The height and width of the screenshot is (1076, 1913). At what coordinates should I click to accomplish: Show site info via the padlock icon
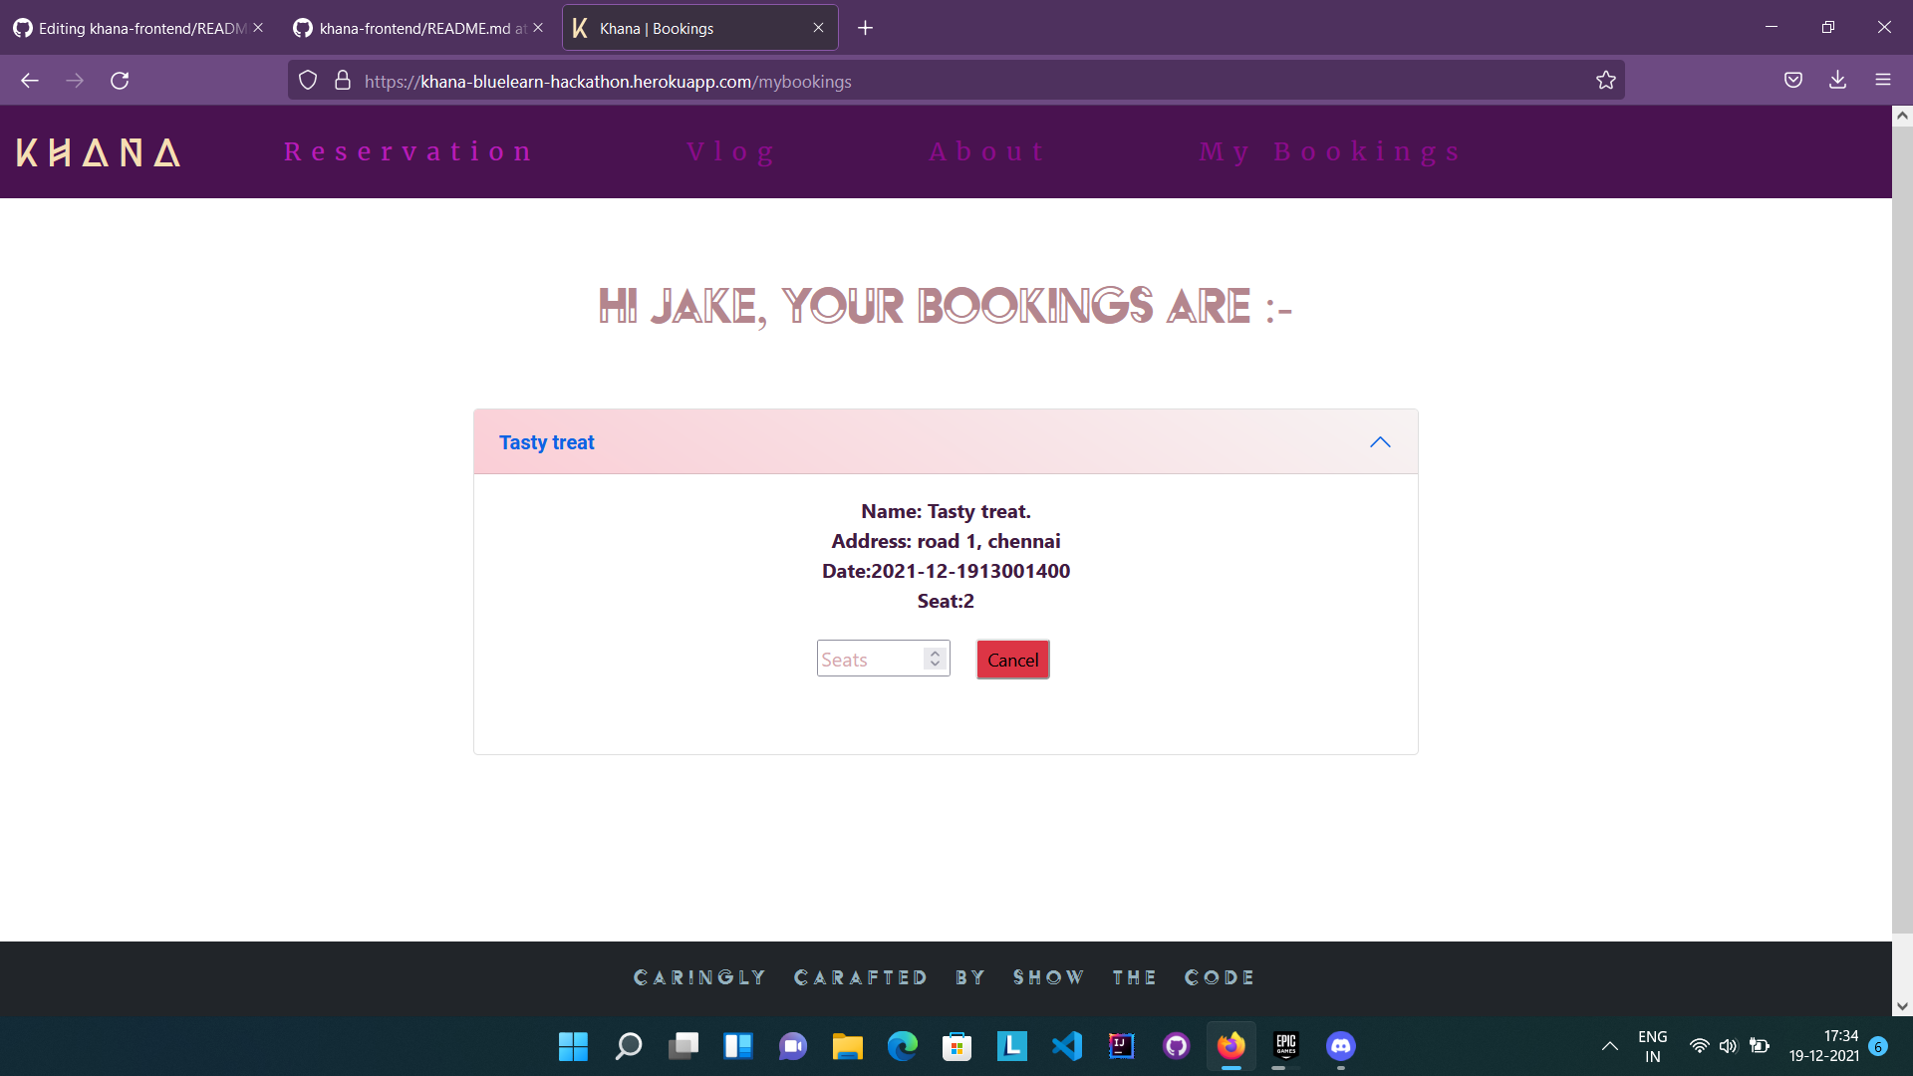tap(343, 81)
